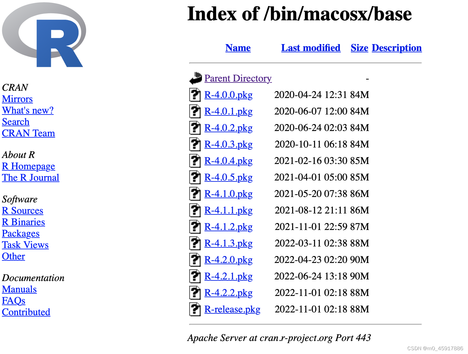Click the file icon beside R-4.0.4.pkg
468x354 pixels.
[x=195, y=161]
